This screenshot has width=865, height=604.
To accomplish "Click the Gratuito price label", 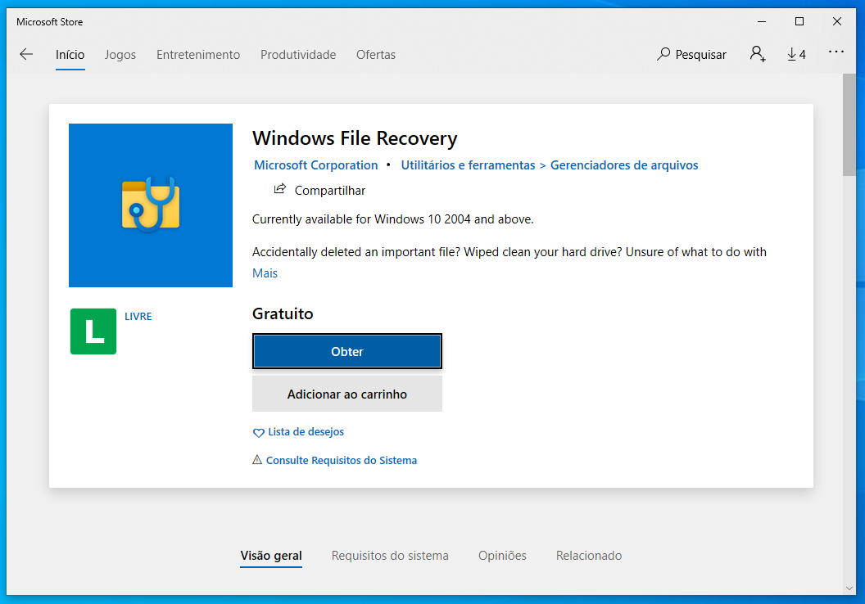I will (283, 313).
